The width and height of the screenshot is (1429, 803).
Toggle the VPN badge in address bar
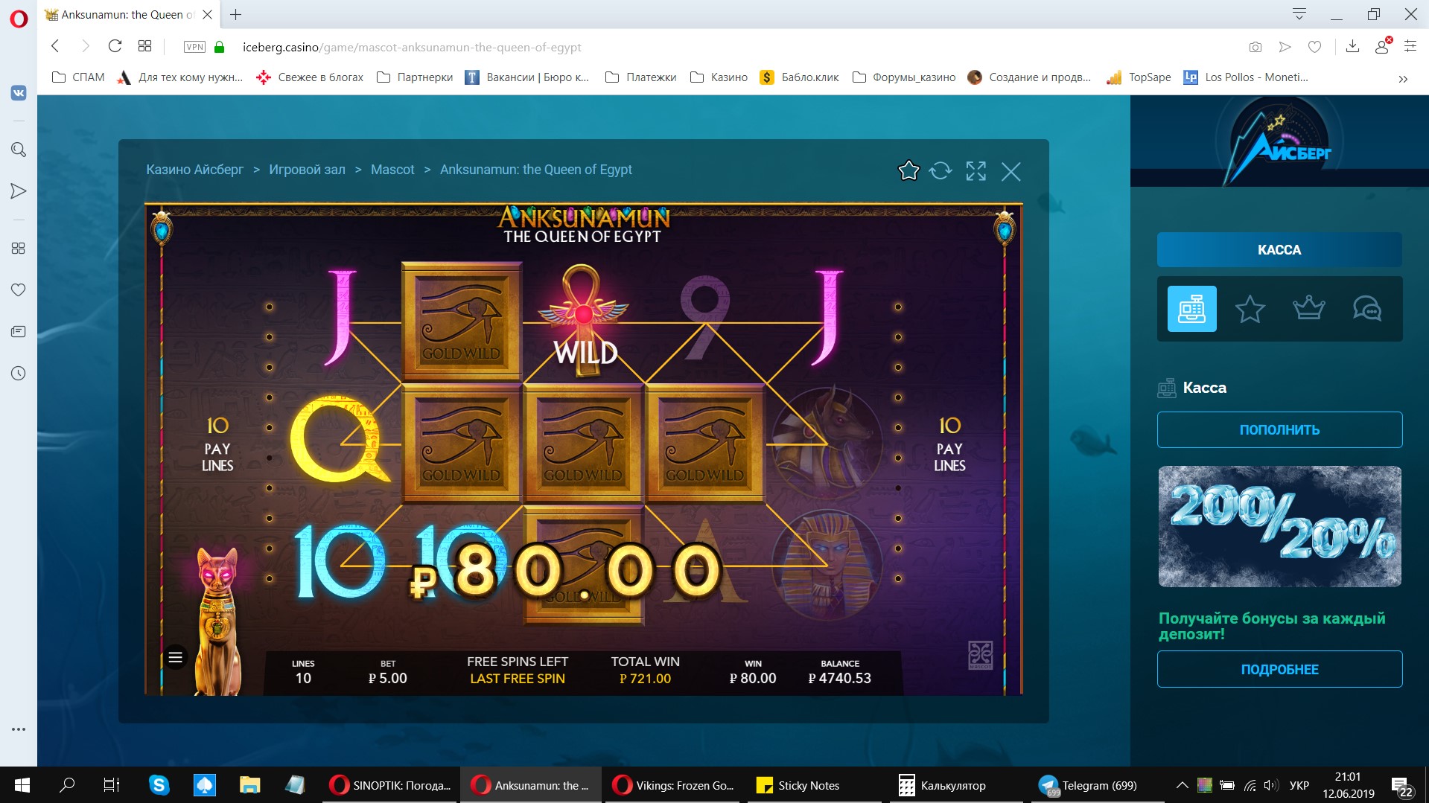(194, 47)
